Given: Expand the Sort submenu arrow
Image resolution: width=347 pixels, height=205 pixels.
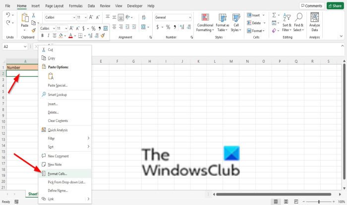Looking at the screenshot, I should click(88, 147).
